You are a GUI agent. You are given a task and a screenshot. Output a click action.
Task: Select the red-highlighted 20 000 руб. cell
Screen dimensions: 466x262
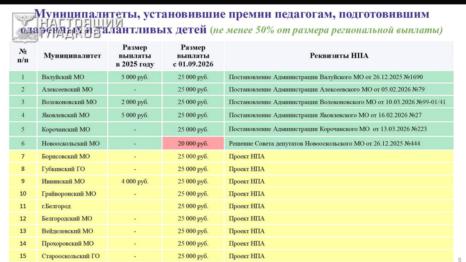point(193,144)
